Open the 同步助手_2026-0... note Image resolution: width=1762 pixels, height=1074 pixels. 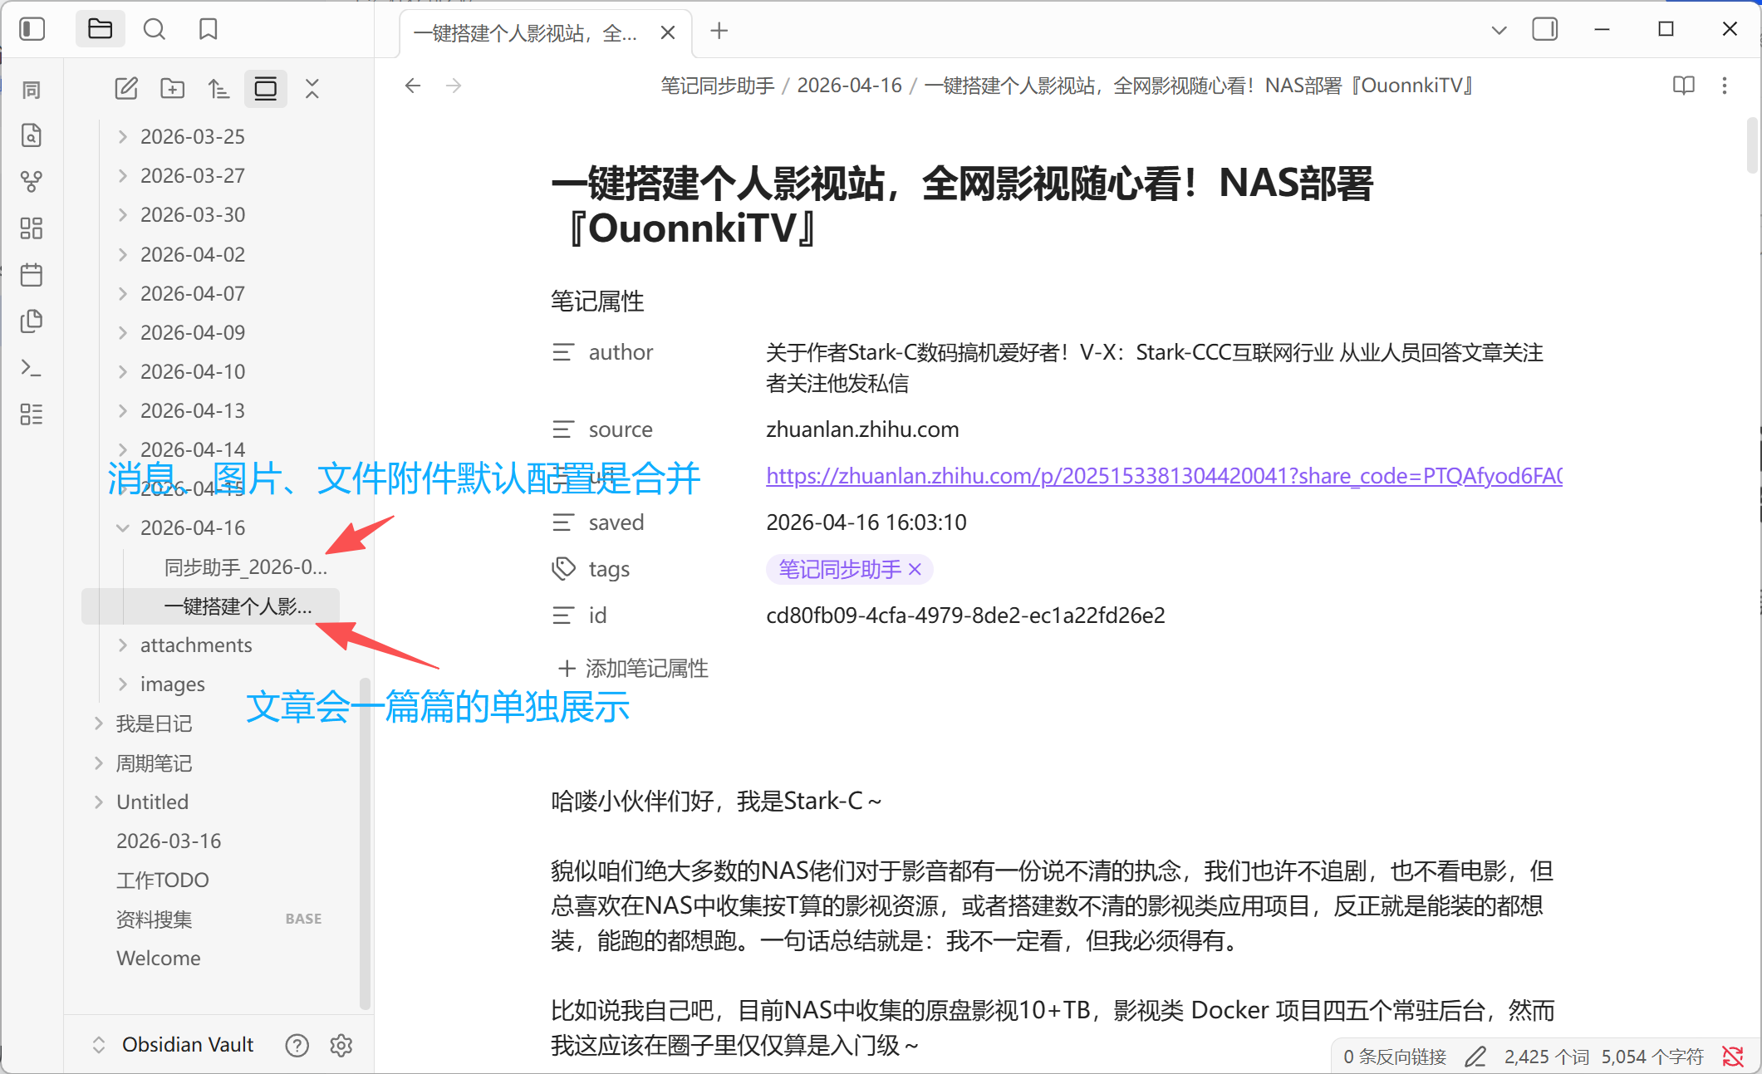point(246,567)
